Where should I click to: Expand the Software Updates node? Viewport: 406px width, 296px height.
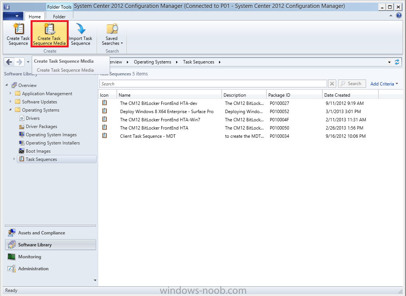[10, 102]
